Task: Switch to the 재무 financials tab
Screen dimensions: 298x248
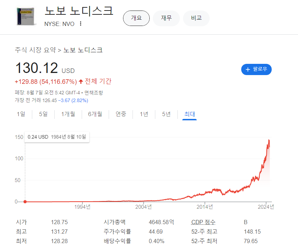Action: tap(166, 18)
